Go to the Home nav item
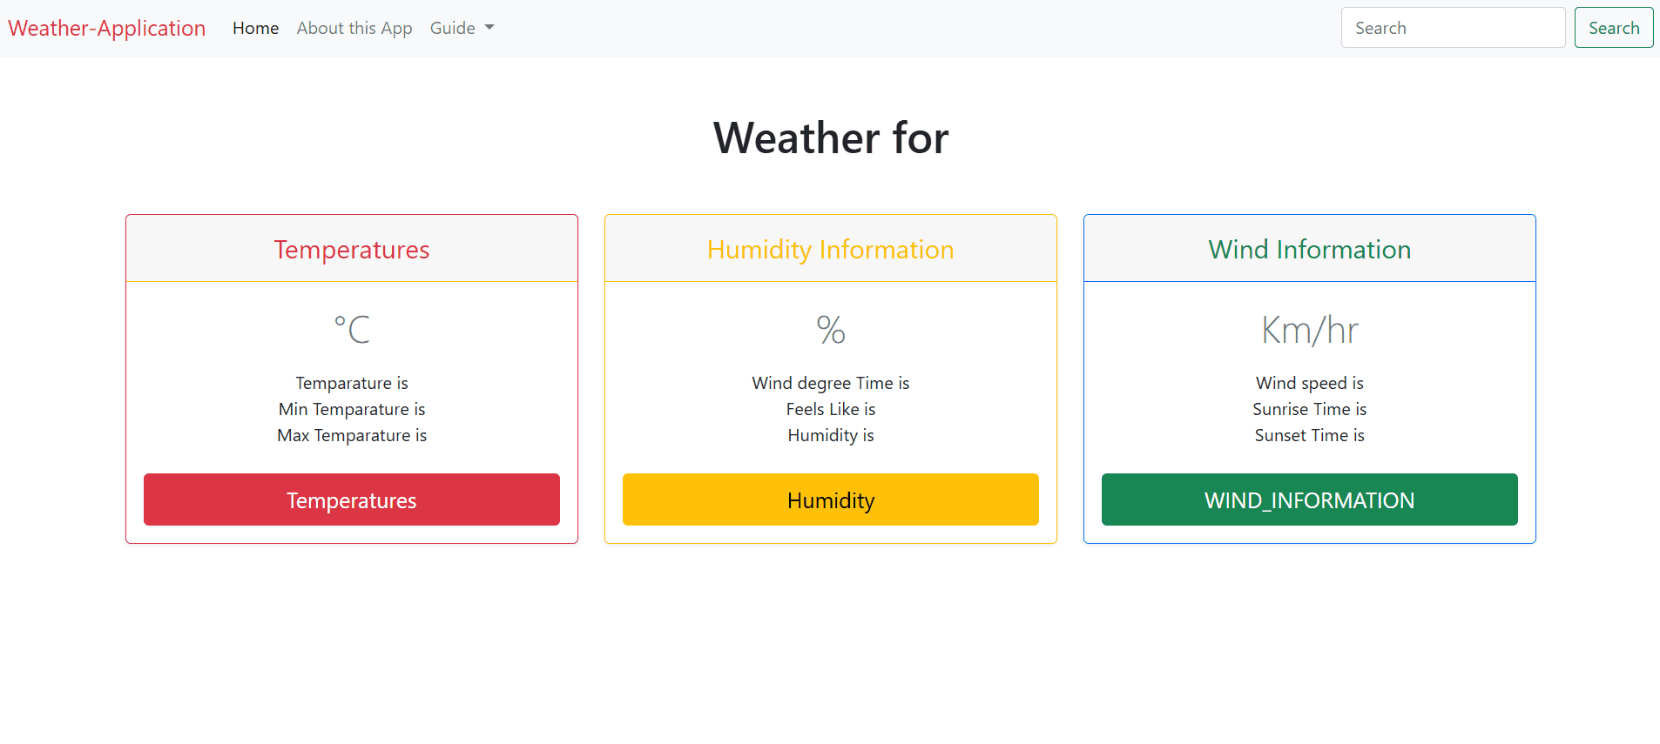 click(255, 28)
